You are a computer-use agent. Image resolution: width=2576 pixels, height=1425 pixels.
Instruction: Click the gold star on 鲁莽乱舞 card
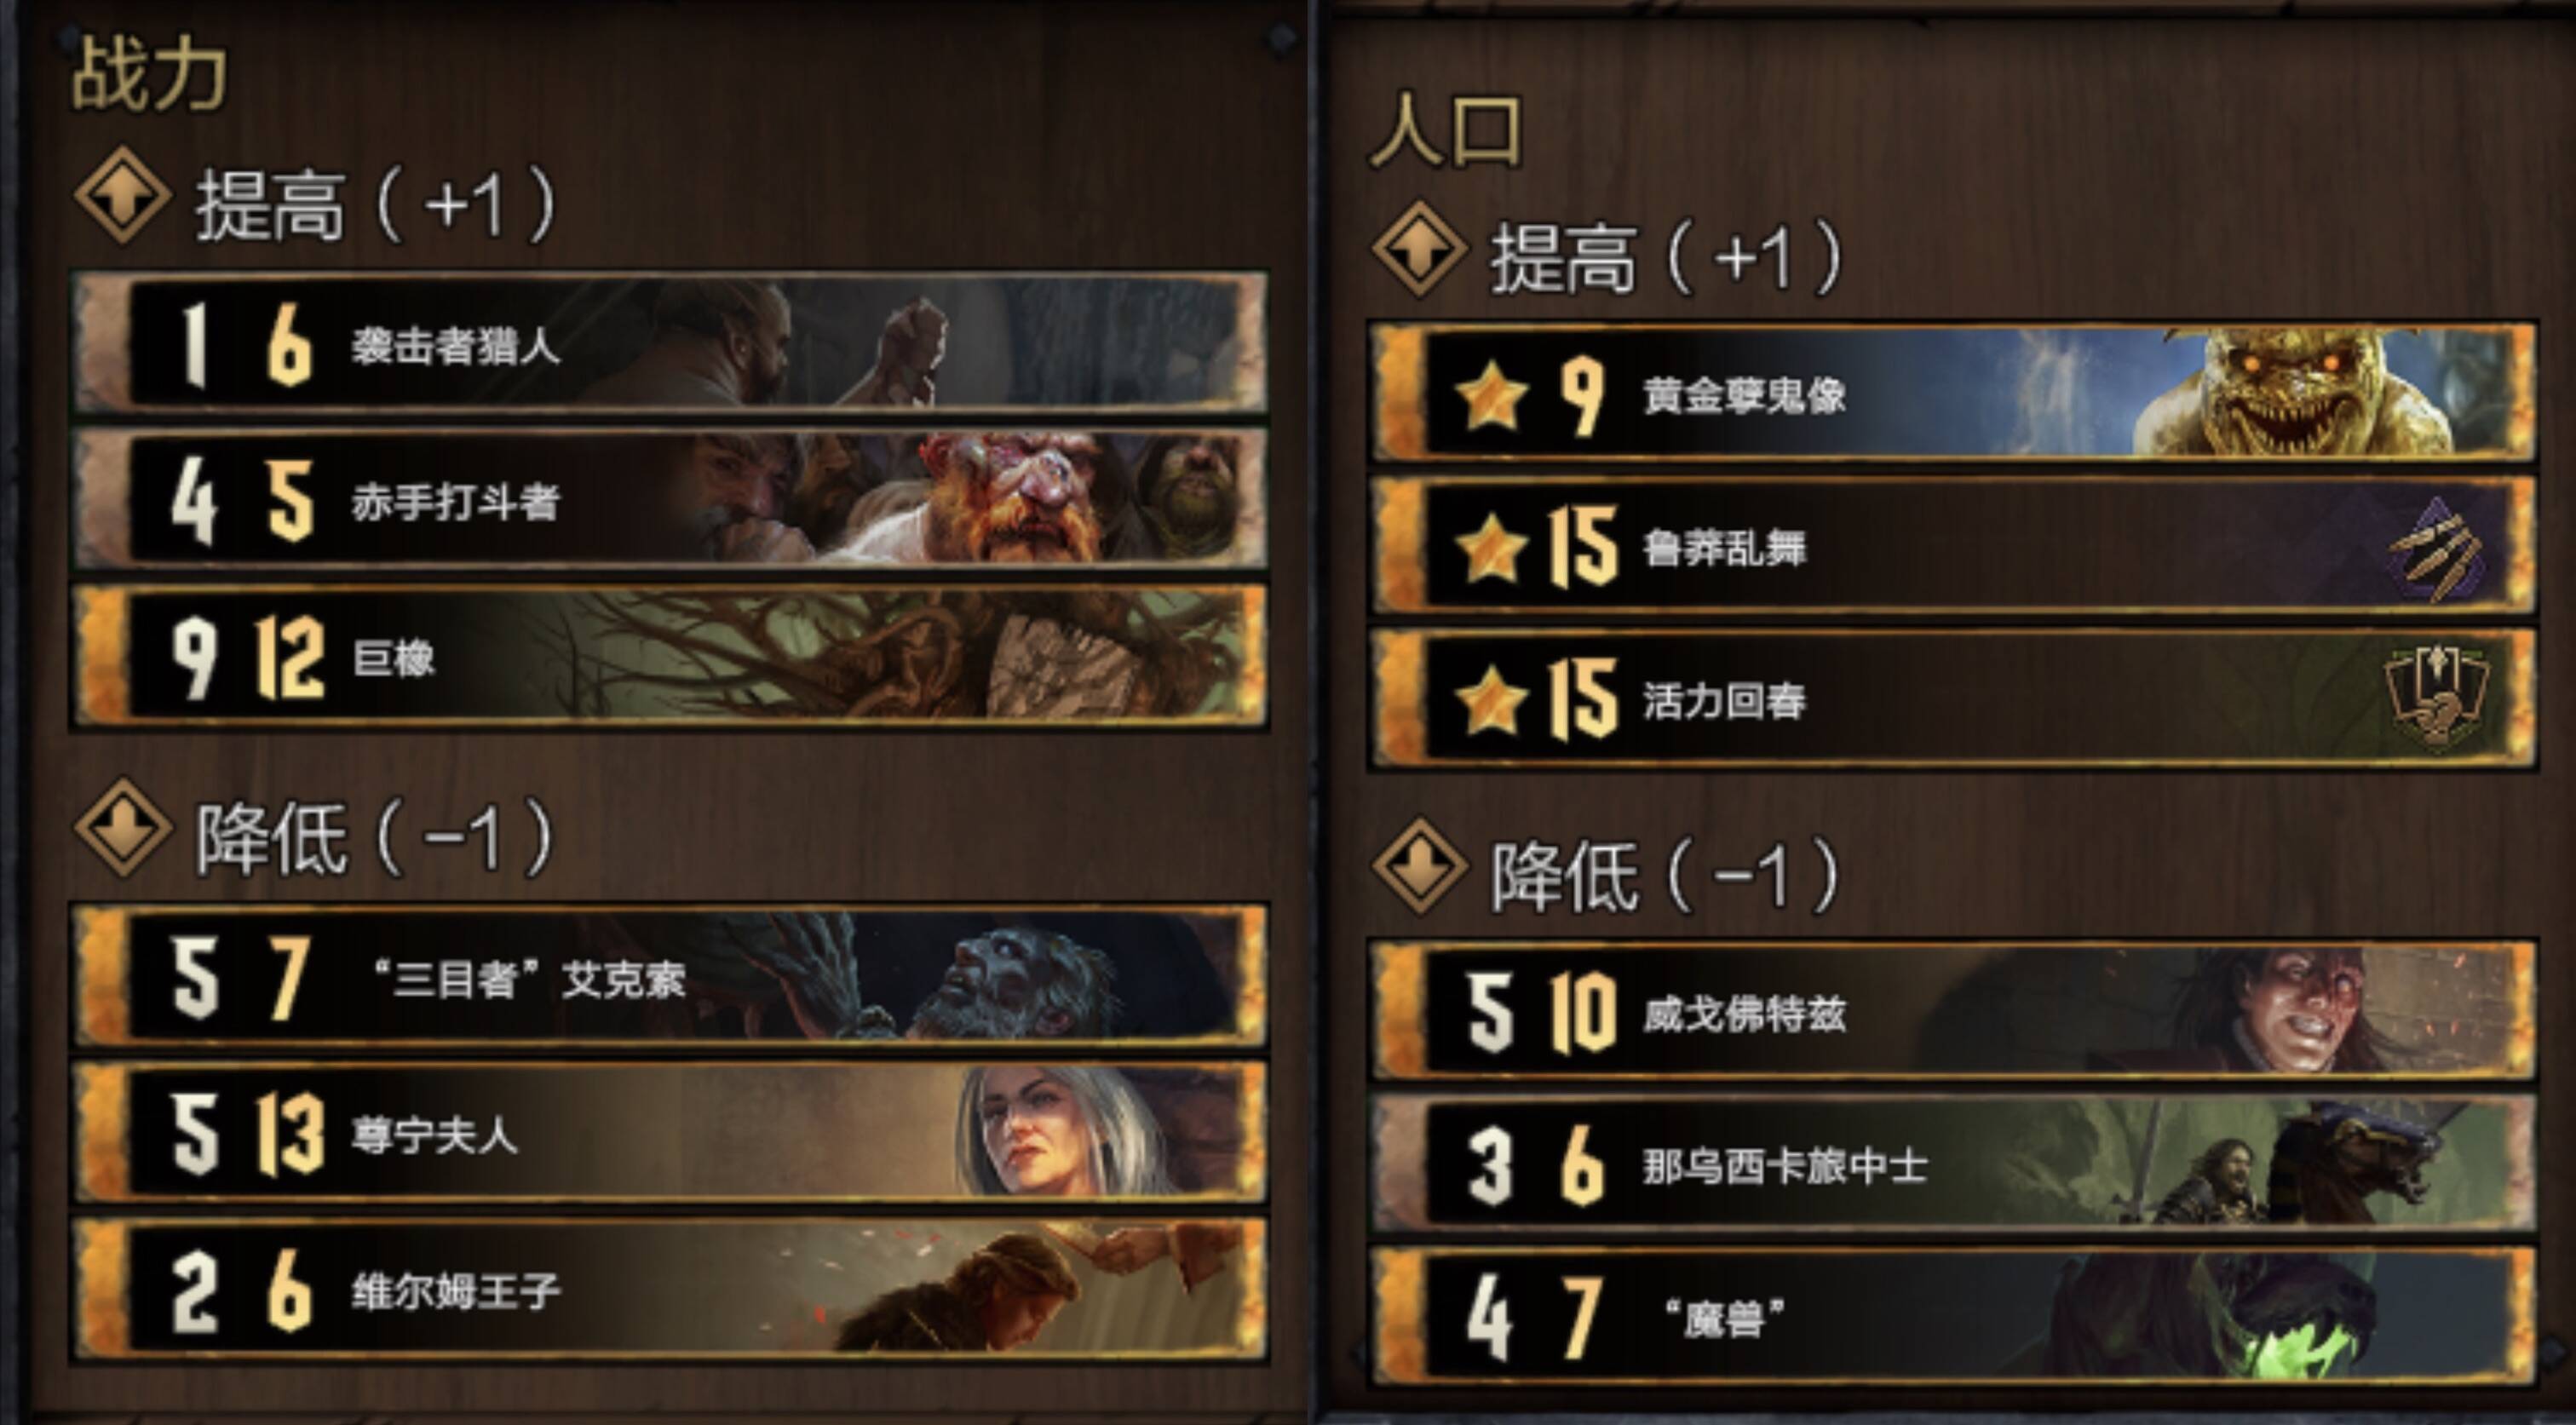coord(1492,547)
